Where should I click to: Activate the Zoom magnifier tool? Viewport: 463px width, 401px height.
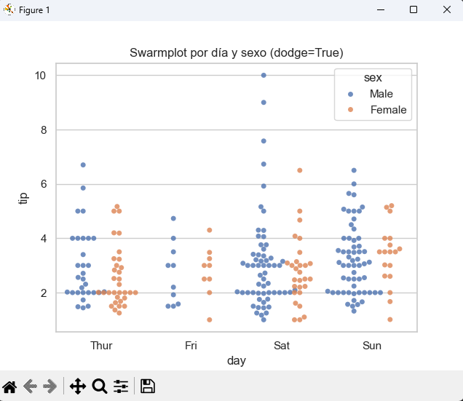tap(100, 386)
